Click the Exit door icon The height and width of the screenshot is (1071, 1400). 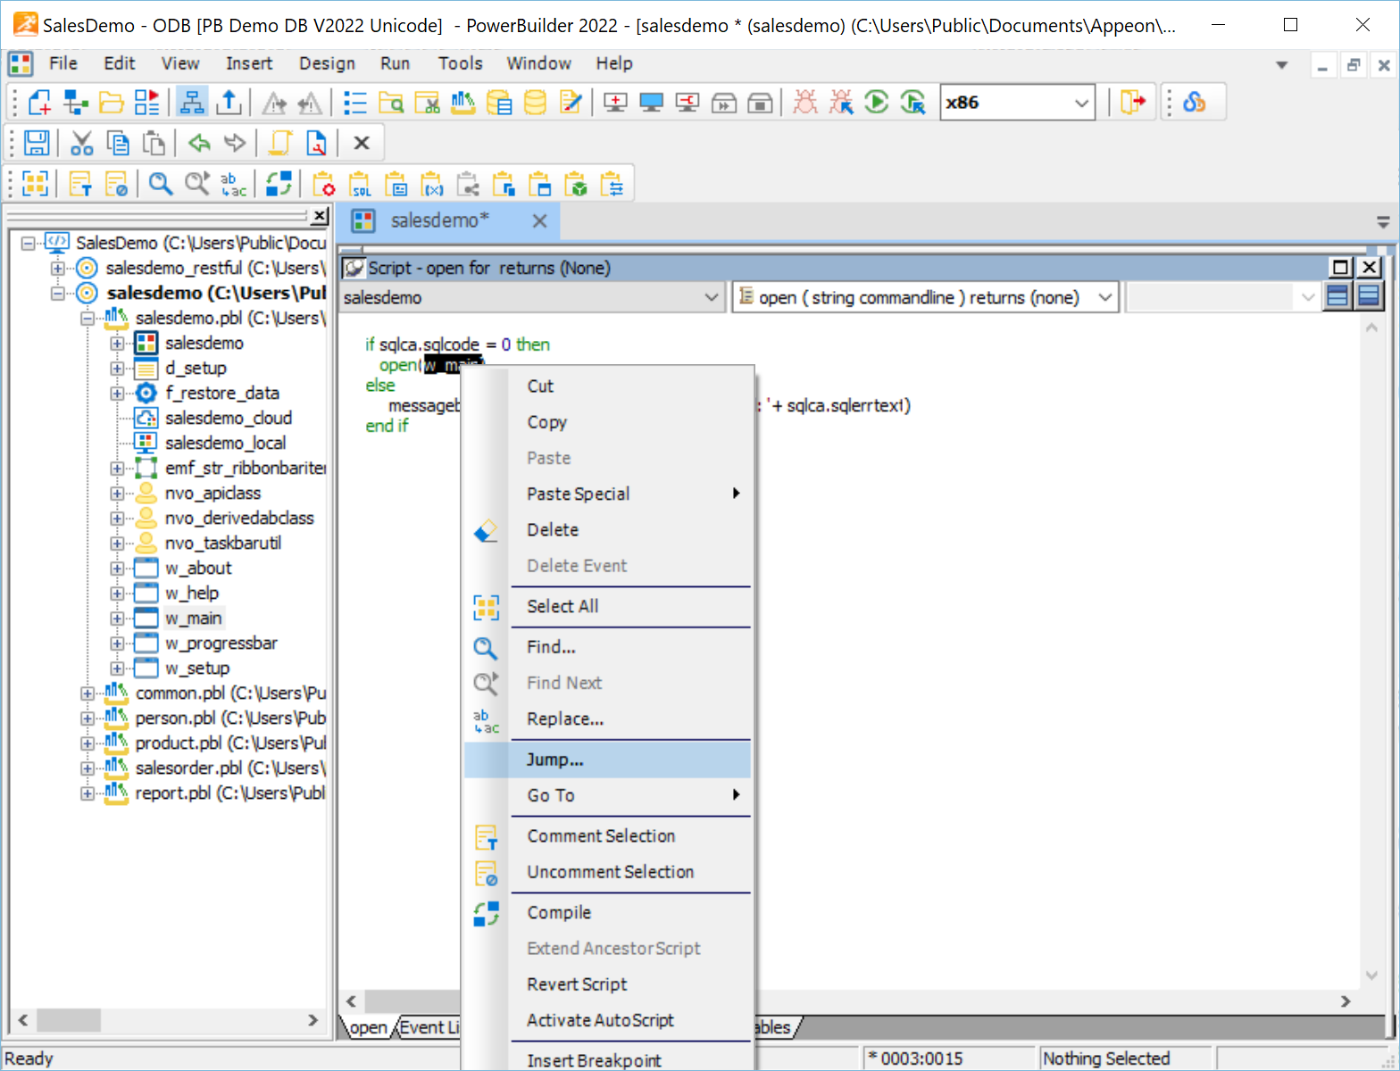coord(1132,103)
